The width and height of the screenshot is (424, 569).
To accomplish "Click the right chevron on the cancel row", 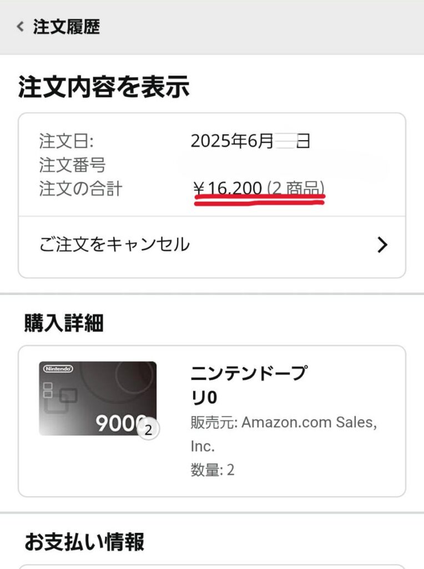I will click(382, 245).
